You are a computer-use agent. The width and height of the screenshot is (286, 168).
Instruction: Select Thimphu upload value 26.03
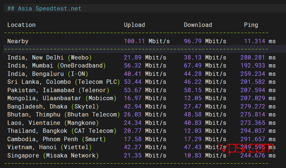click(x=133, y=115)
